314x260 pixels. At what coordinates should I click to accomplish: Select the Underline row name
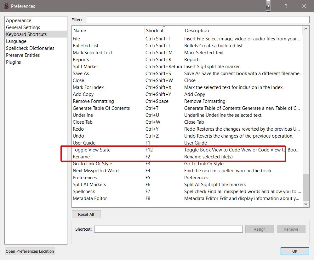pos(83,115)
